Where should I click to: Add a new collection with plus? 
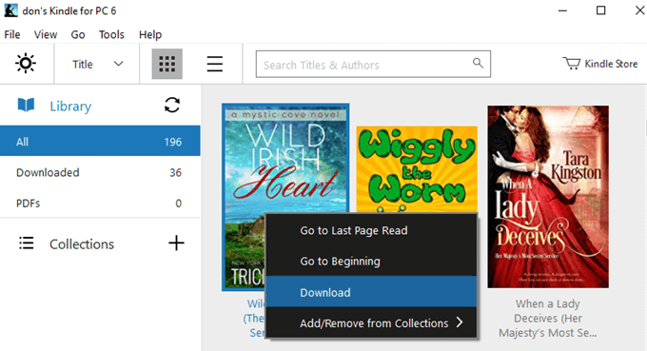point(176,243)
